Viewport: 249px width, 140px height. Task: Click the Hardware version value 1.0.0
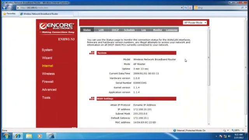[x=137, y=78]
